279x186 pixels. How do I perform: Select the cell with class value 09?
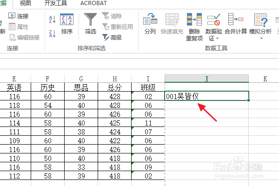(x=148, y=167)
